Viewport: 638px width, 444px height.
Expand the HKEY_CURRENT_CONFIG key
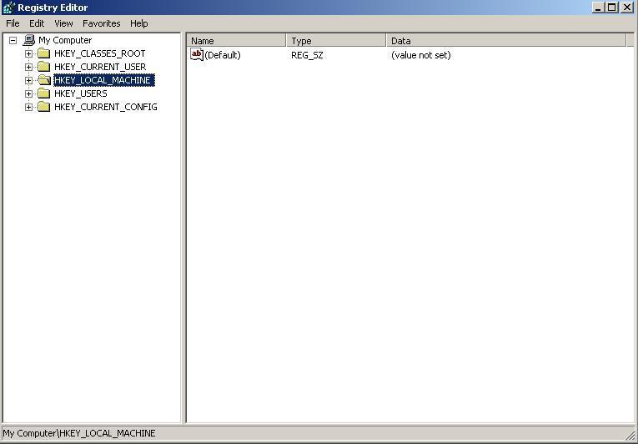[x=28, y=108]
